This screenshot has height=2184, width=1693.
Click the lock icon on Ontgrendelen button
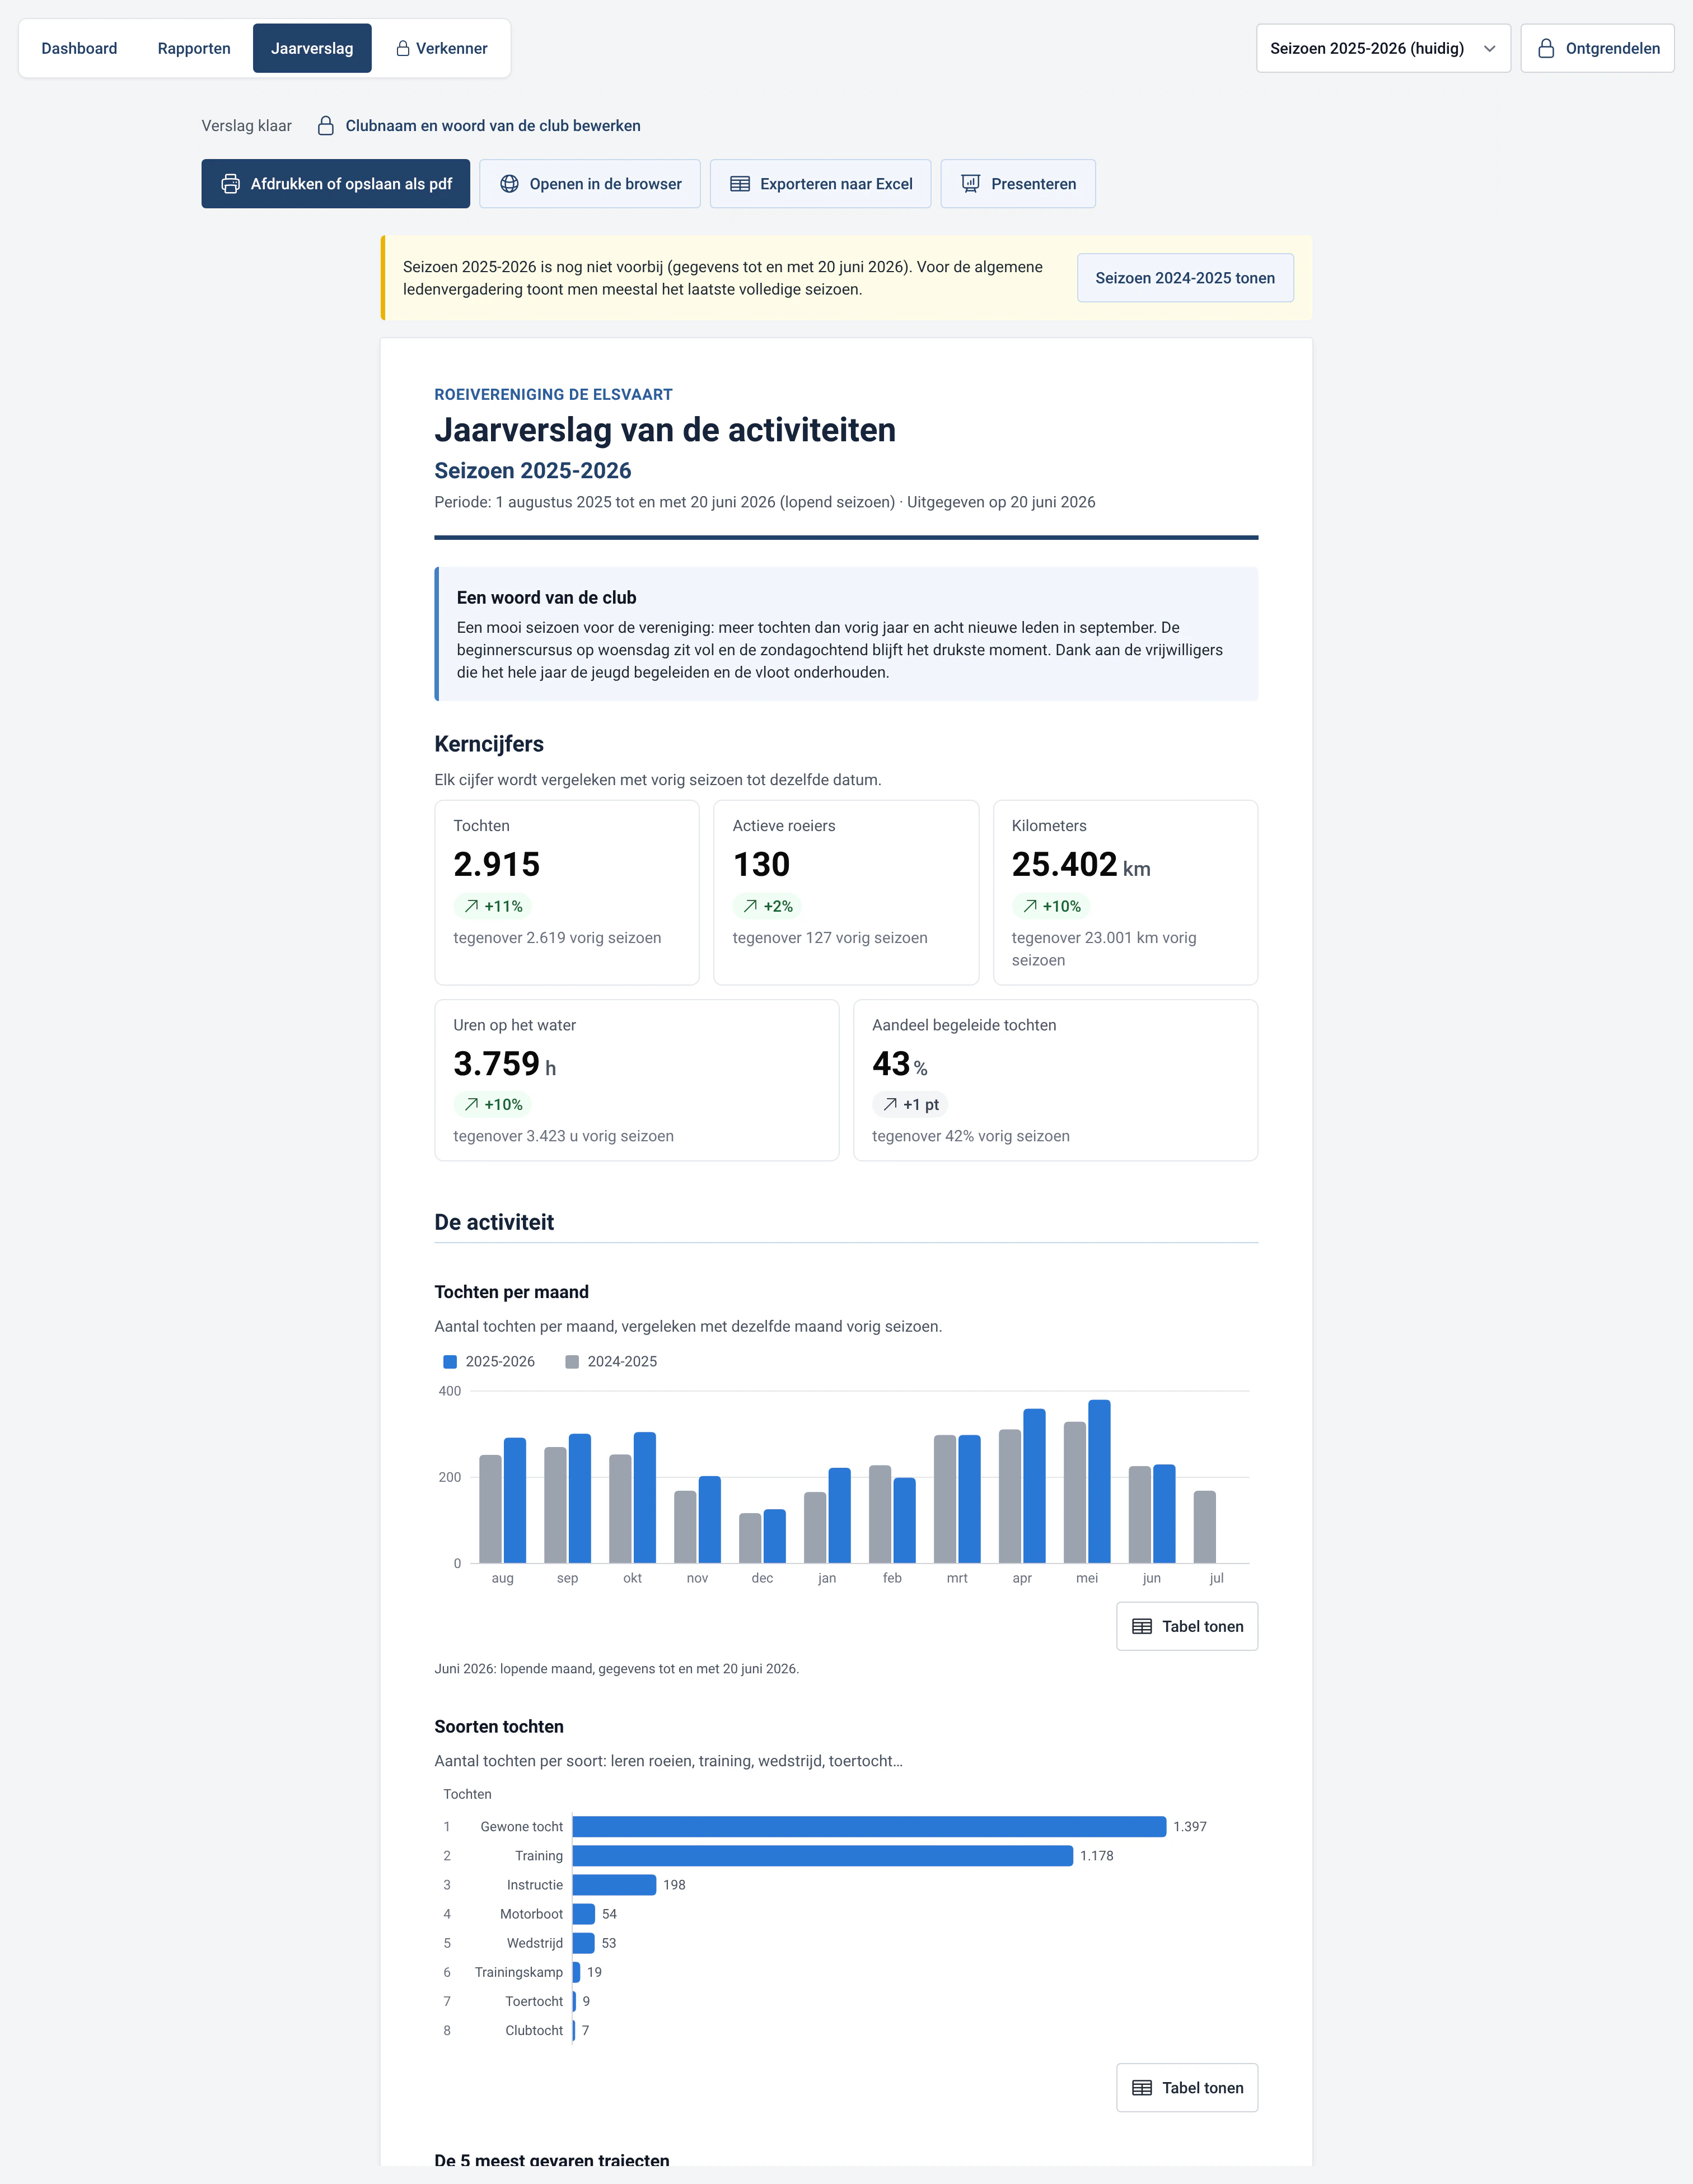[x=1546, y=48]
